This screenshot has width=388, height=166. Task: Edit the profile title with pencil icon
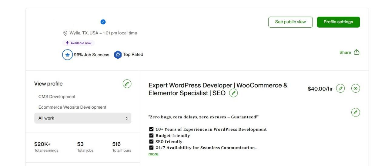pyautogui.click(x=233, y=93)
